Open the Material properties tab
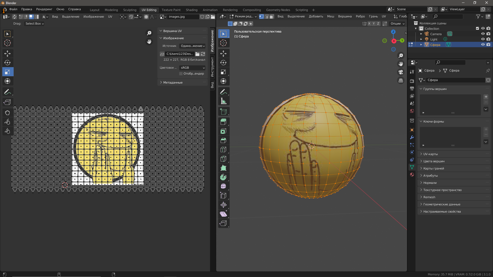The height and width of the screenshot is (277, 493). coord(412,175)
